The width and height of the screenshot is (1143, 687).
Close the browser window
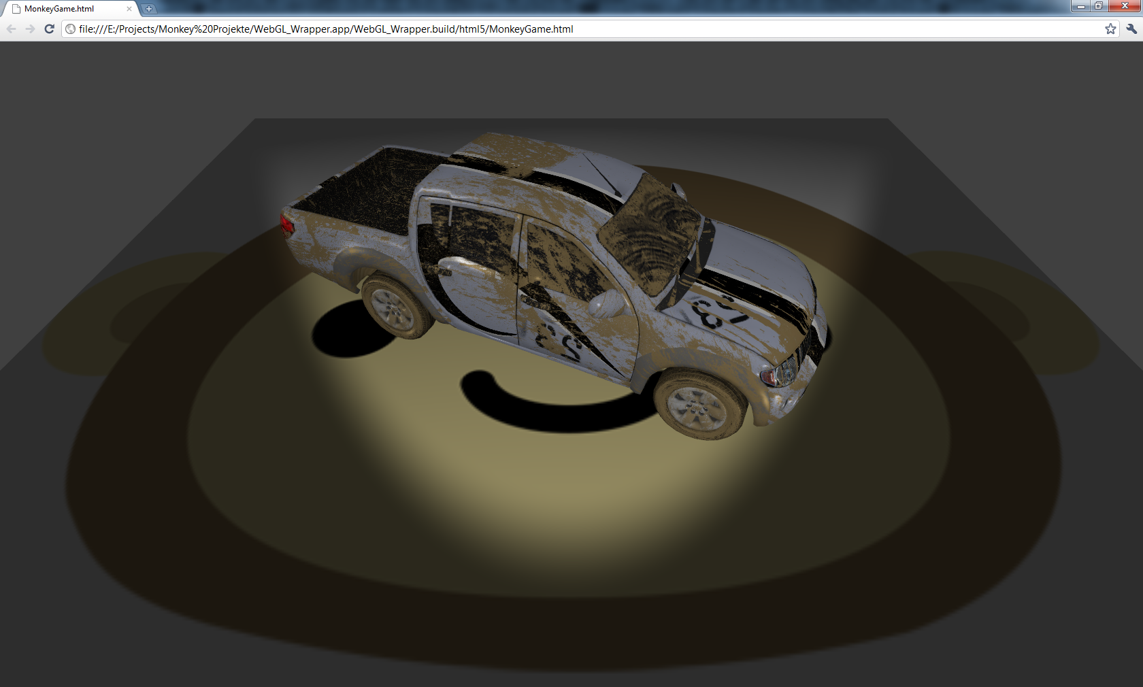[x=1125, y=6]
